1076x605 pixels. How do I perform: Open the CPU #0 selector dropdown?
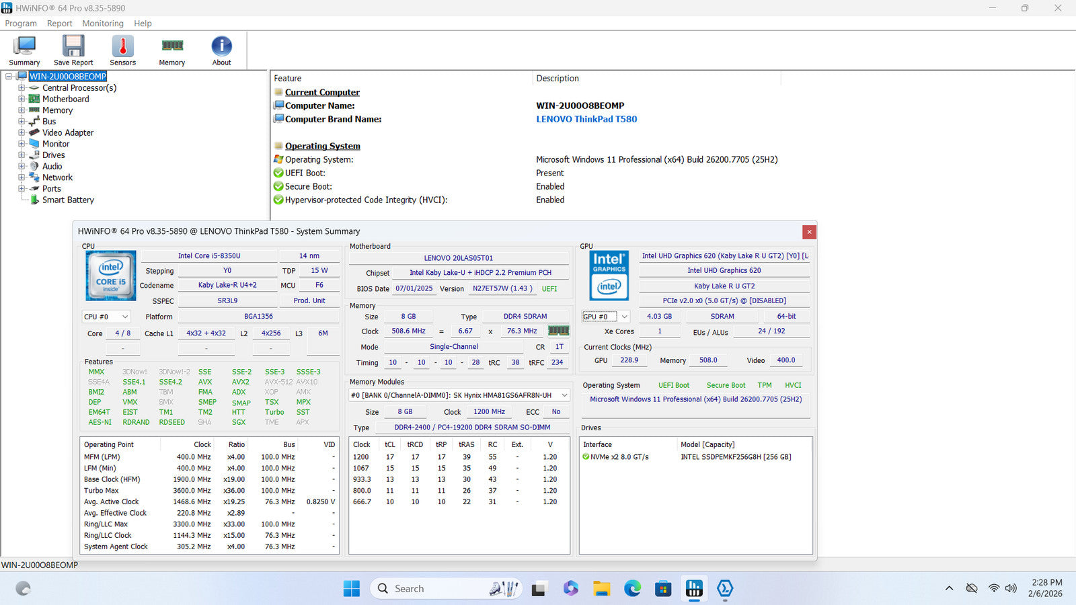tap(106, 317)
